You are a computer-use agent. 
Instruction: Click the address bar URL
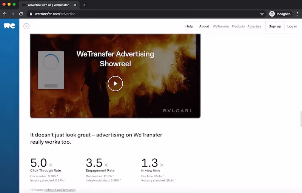coord(55,14)
